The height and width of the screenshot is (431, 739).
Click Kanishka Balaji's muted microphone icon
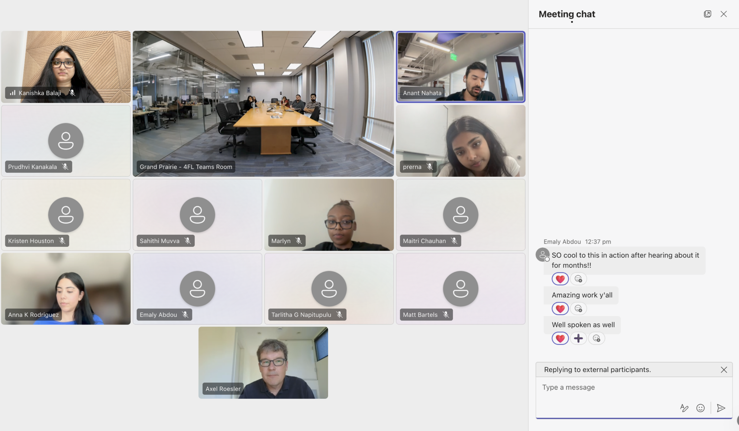(x=72, y=93)
